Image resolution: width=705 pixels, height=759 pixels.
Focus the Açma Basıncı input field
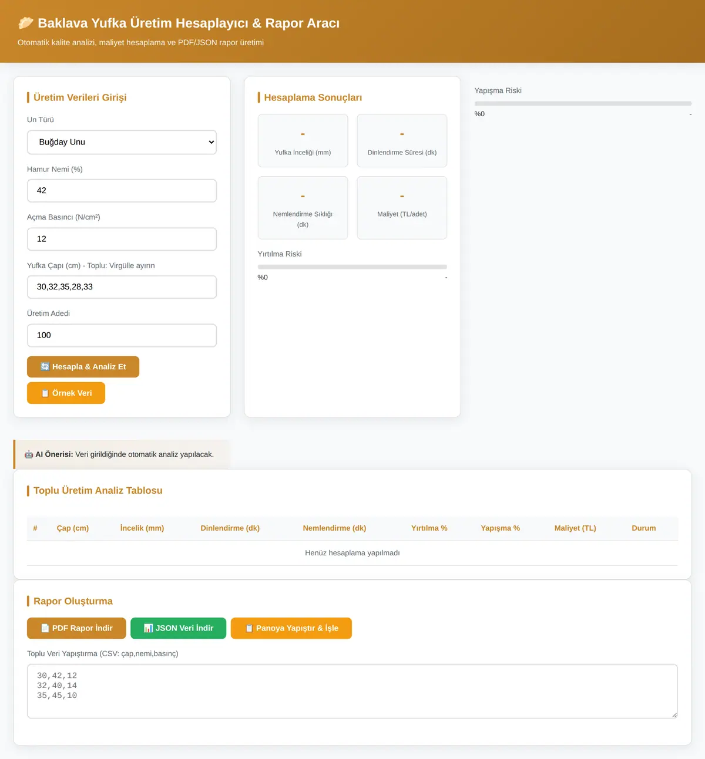(122, 239)
